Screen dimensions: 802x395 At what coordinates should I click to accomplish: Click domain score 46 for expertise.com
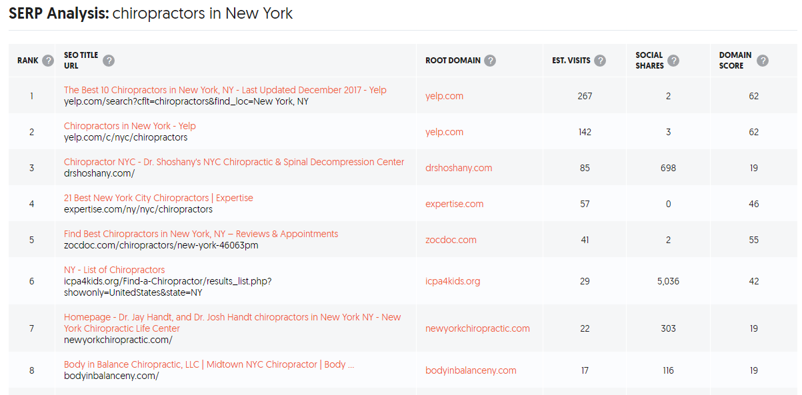753,204
